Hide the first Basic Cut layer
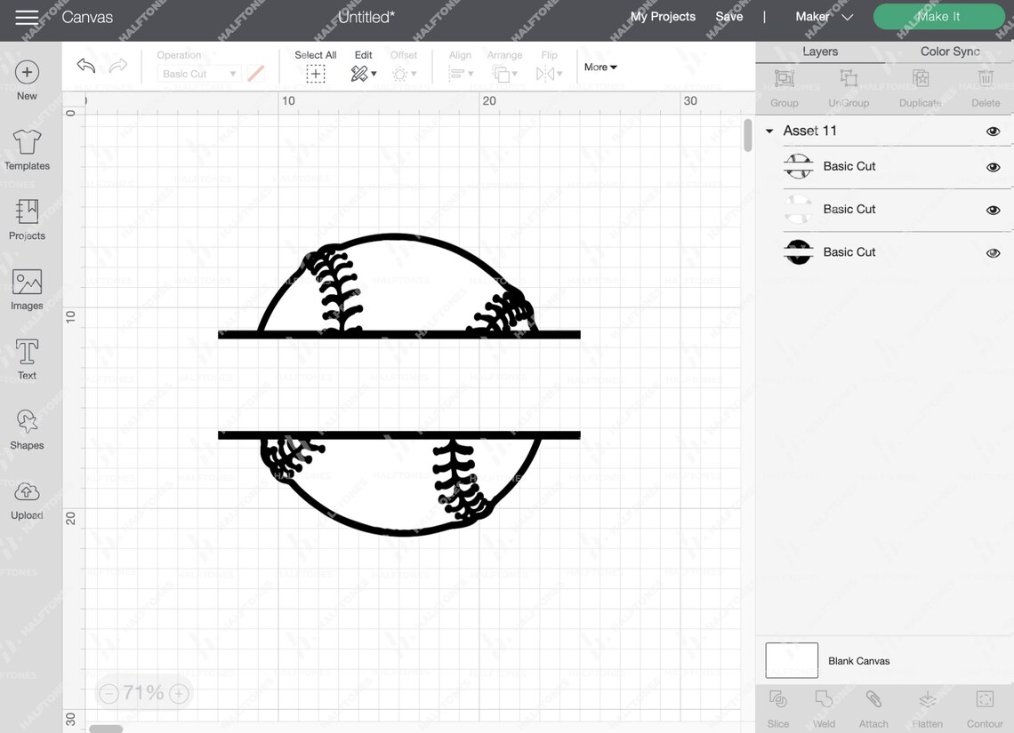1014x733 pixels. 993,166
